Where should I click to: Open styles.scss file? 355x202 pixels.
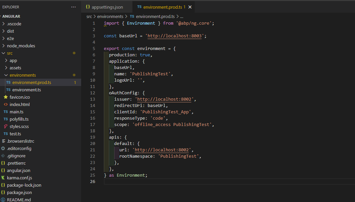click(19, 127)
